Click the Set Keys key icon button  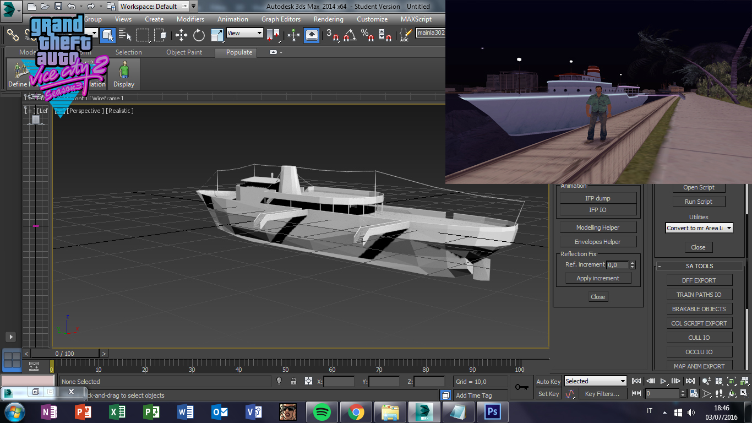521,387
